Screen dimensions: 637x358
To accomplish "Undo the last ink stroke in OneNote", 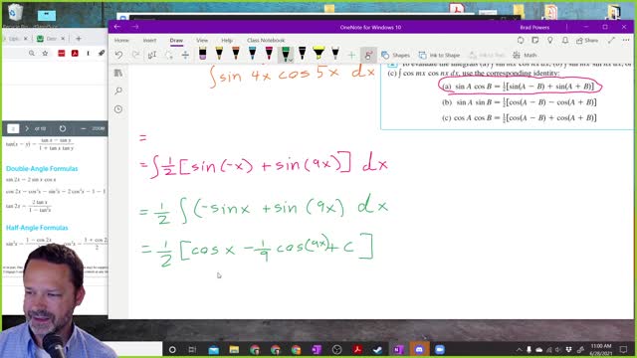I will pos(118,55).
